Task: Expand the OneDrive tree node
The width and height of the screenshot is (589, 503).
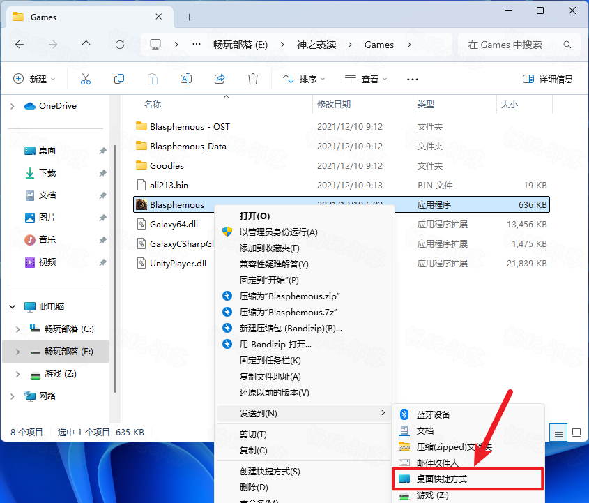Action: 13,106
